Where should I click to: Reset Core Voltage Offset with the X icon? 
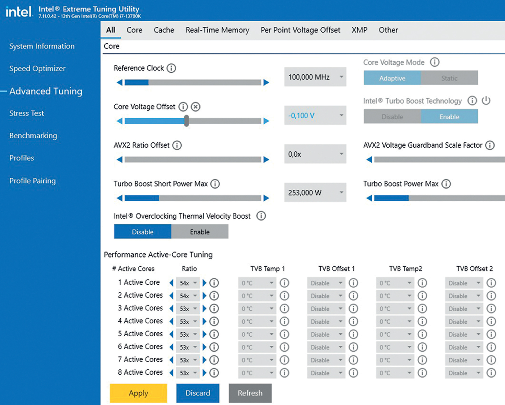195,107
